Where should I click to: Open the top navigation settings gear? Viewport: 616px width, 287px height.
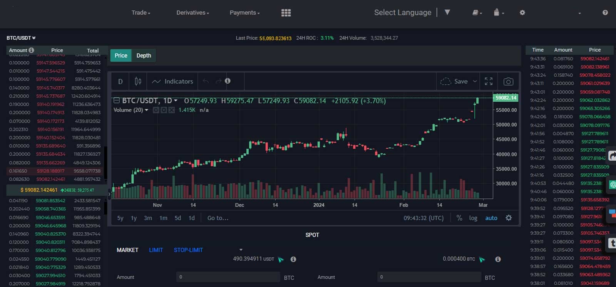tap(522, 13)
